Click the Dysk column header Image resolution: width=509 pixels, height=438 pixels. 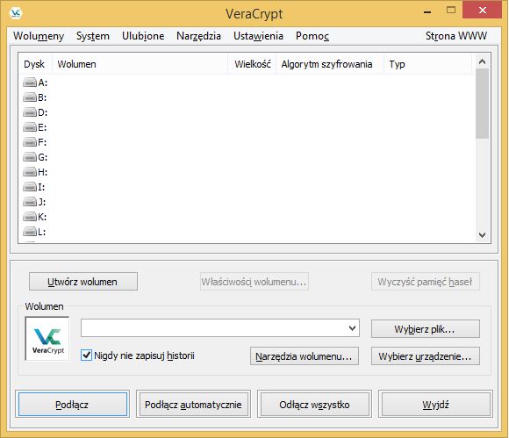(35, 64)
